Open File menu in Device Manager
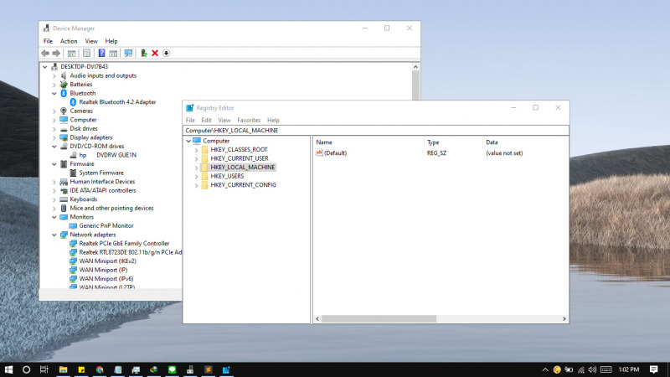The image size is (670, 377). pos(49,41)
